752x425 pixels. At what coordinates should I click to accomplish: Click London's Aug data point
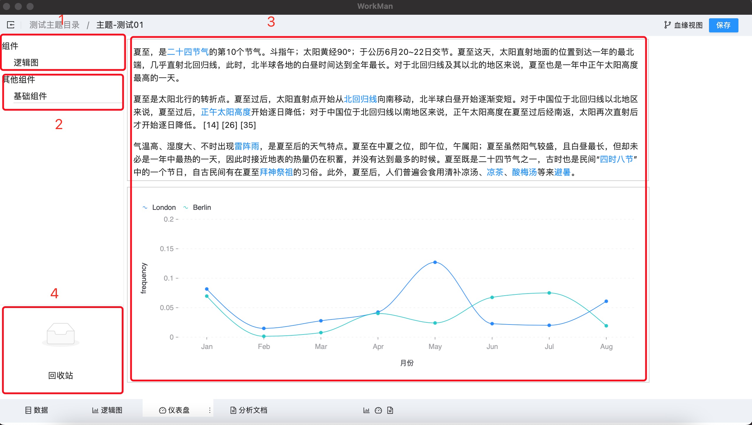606,301
